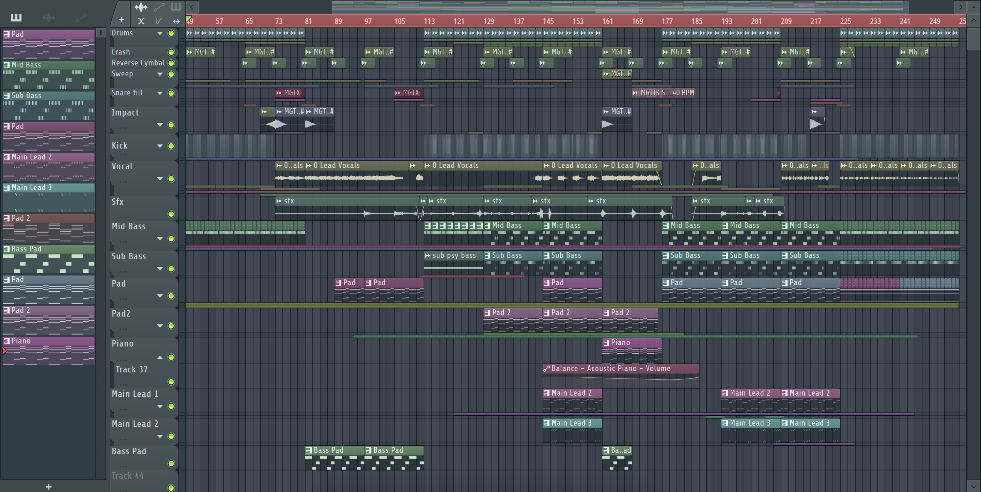Show audio clips in the picker panel

click(48, 17)
